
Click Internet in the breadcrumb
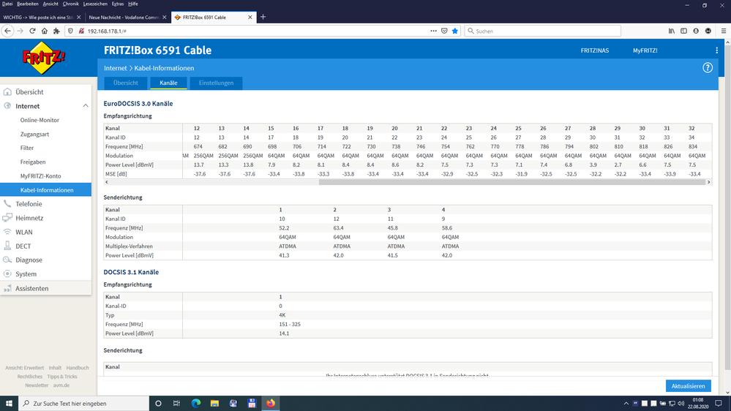pos(115,68)
